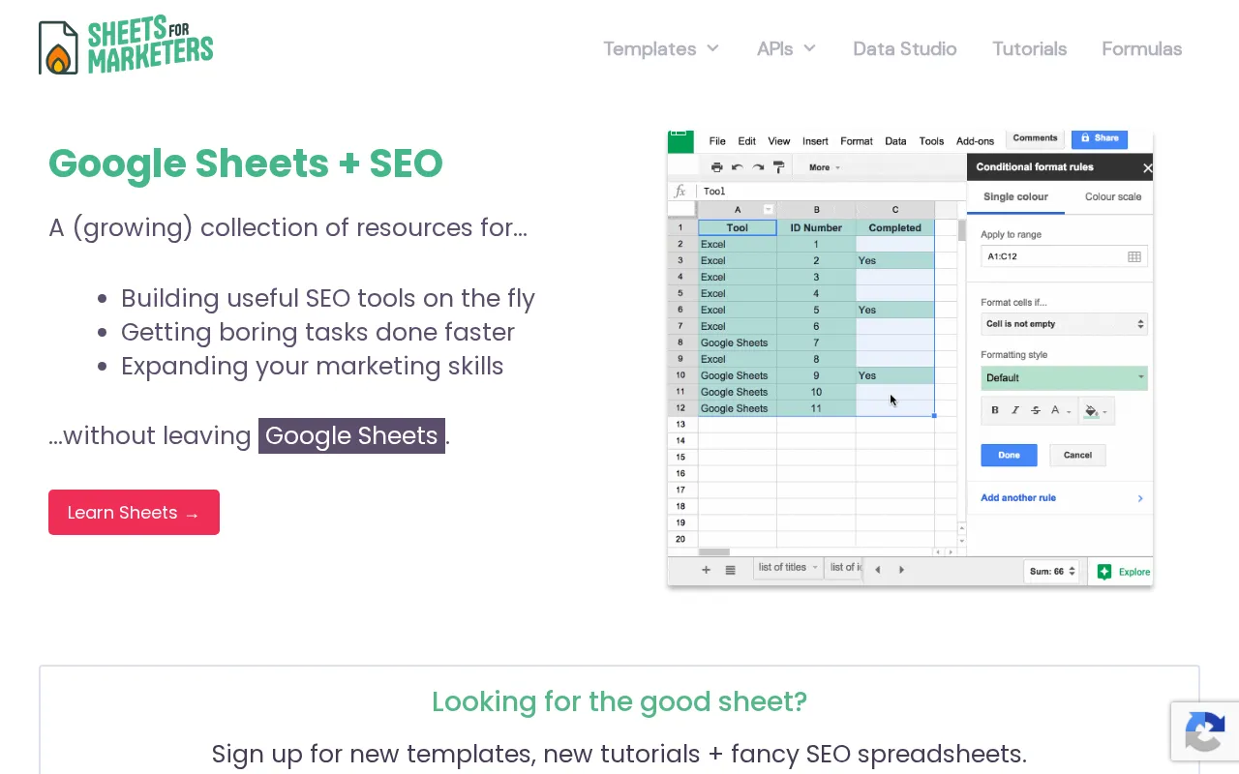Open the fill colour bucket picker
This screenshot has width=1239, height=774.
pyautogui.click(x=1096, y=410)
